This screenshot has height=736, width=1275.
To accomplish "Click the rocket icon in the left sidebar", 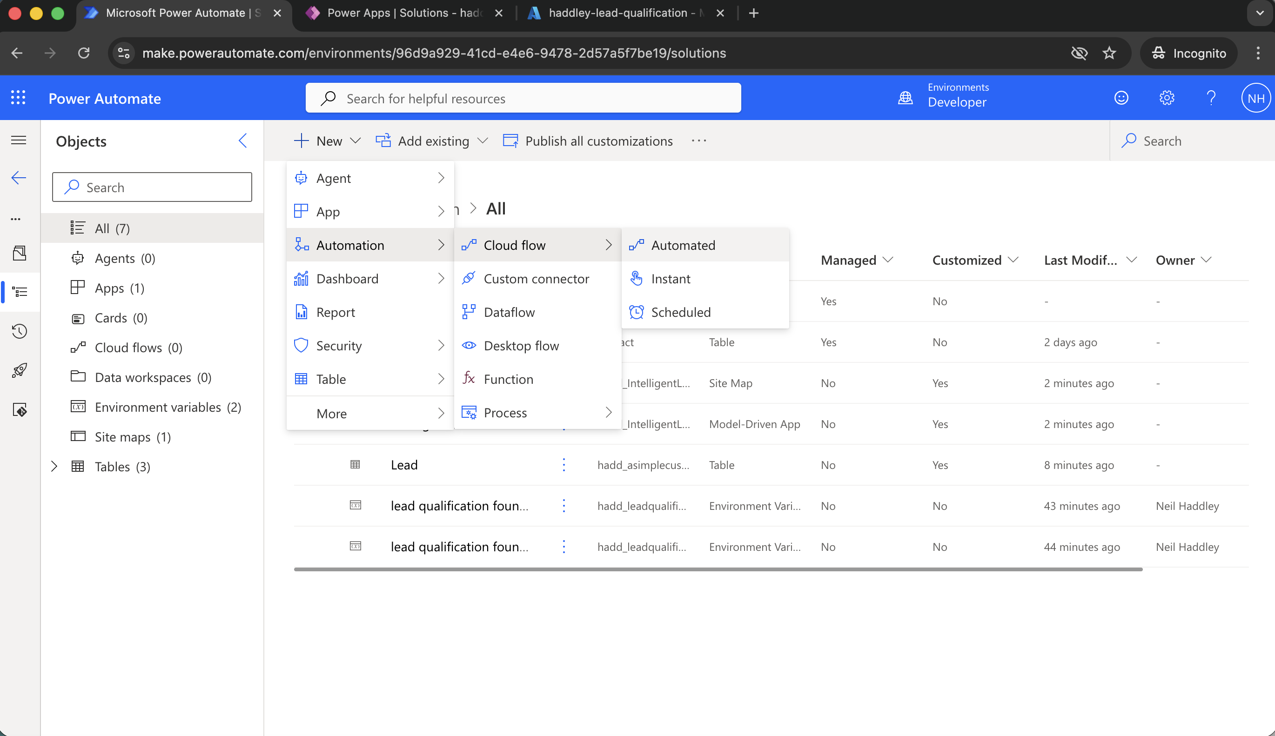I will pyautogui.click(x=19, y=370).
